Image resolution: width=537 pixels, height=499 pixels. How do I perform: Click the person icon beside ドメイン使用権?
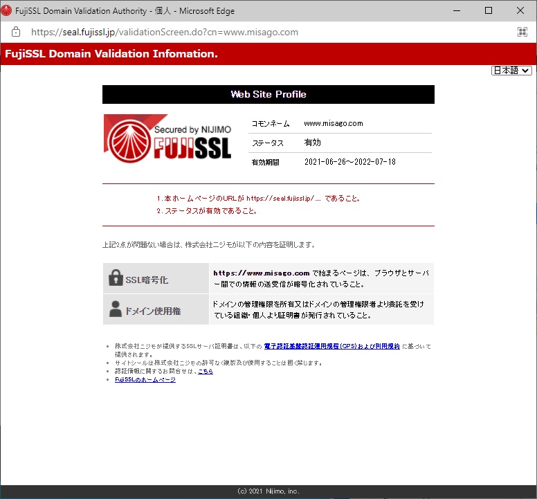coord(116,309)
